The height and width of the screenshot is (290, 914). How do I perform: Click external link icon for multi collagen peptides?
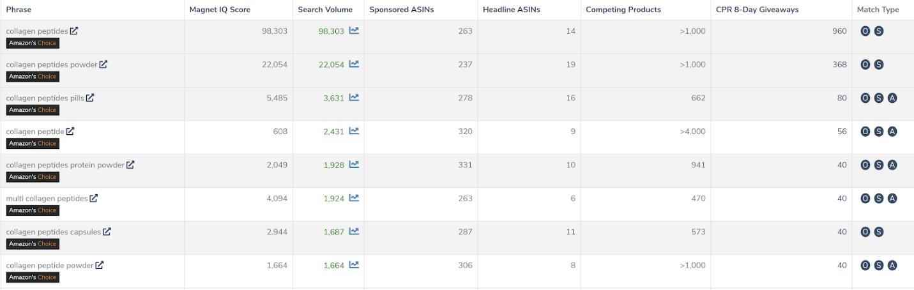pyautogui.click(x=93, y=198)
